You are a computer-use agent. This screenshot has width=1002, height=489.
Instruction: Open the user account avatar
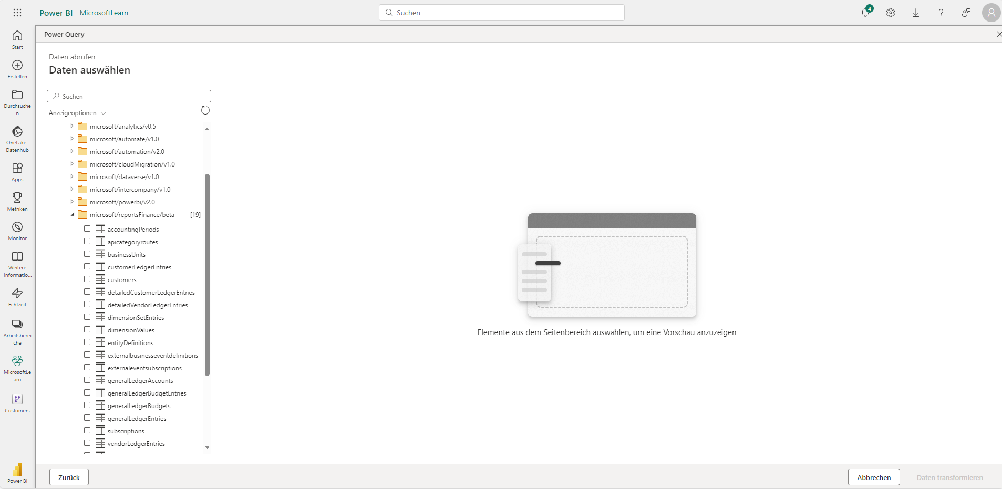pos(991,13)
